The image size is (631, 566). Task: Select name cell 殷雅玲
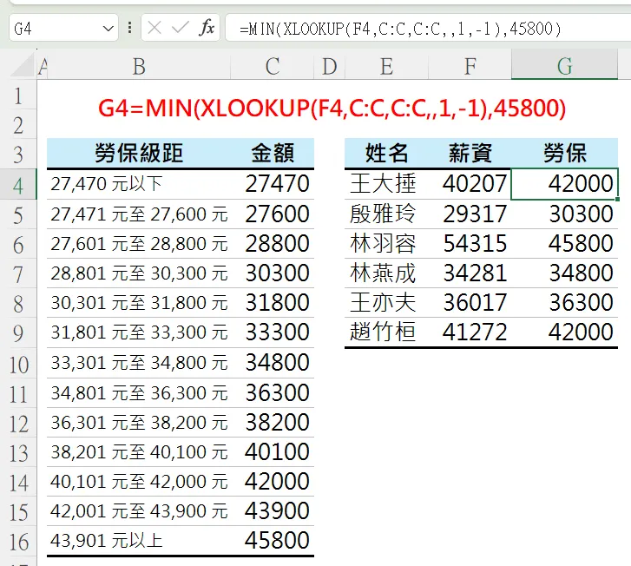pos(386,214)
